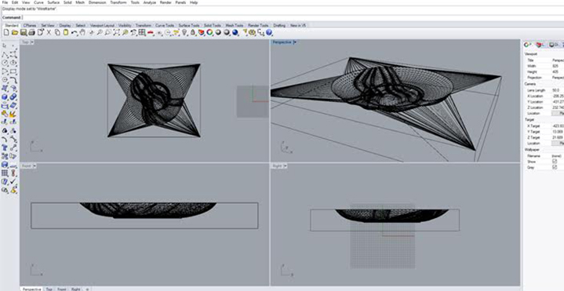Open the Front viewport title dropdown
This screenshot has width=564, height=291.
[34, 166]
